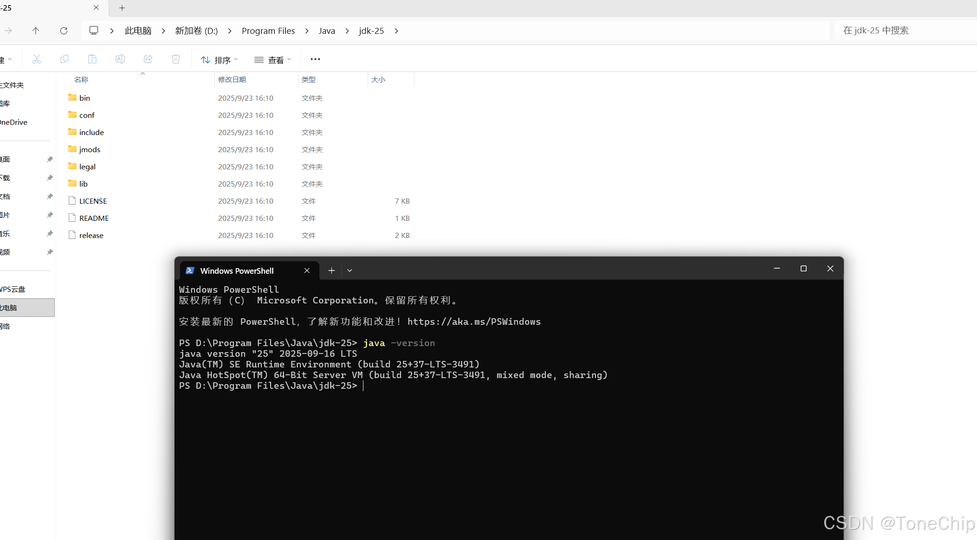Viewport: 977px width, 540px height.
Task: Sort by 修改日期 column header
Action: point(232,79)
